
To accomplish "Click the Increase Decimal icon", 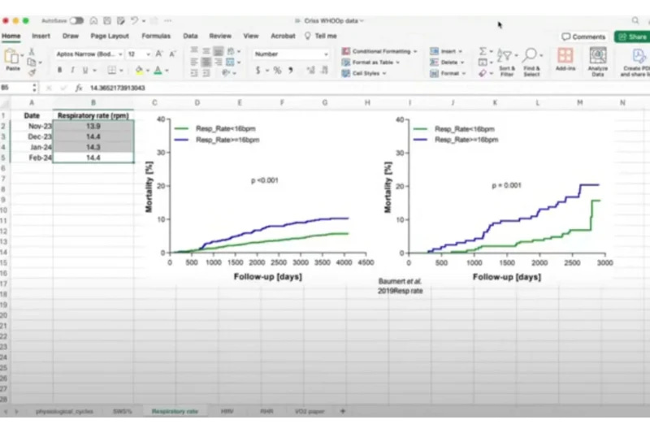I will point(311,71).
